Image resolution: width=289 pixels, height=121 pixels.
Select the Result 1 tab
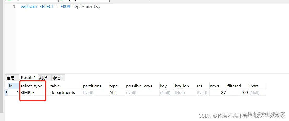tap(28, 78)
